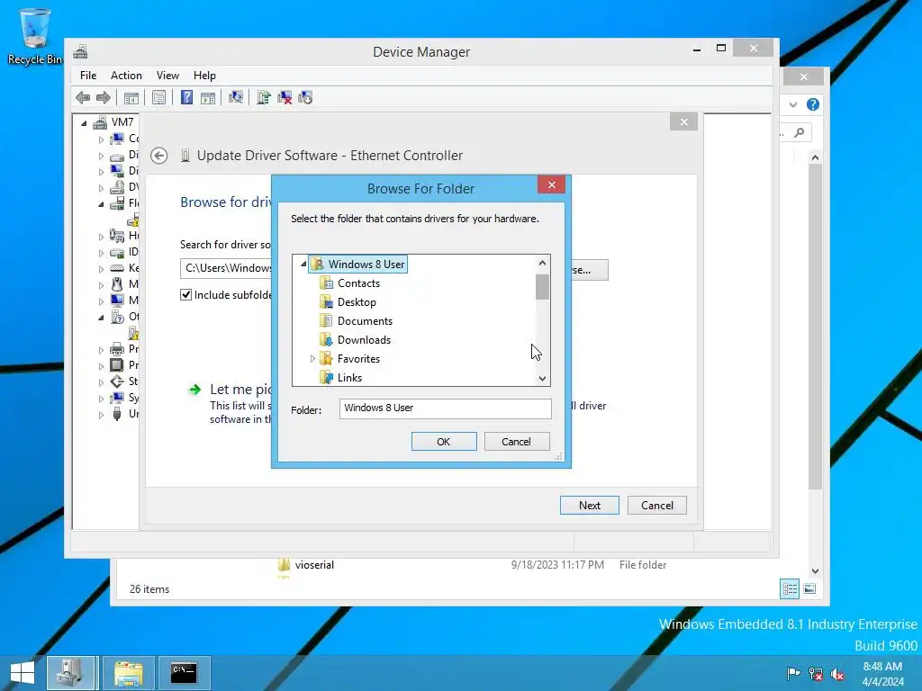Expand the USB controllers tree node
This screenshot has height=691, width=922.
(x=101, y=414)
